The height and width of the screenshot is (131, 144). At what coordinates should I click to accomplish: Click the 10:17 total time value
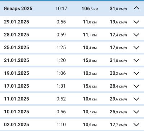tap(61, 9)
